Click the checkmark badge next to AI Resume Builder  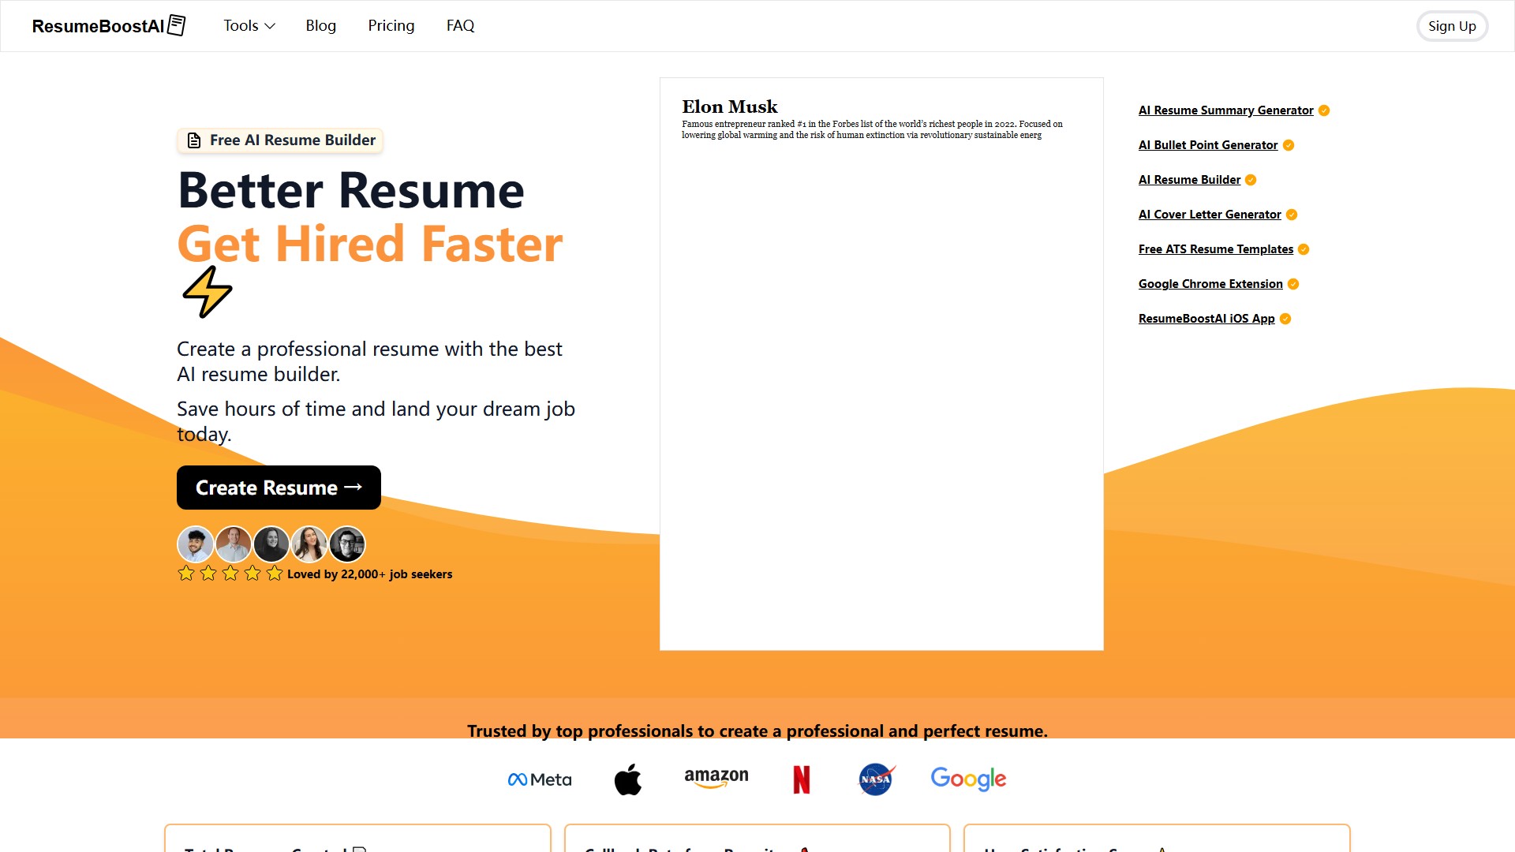(x=1251, y=180)
